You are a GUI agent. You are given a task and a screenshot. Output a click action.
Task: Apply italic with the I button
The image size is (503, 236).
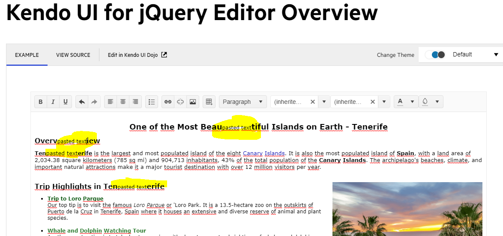[x=53, y=102]
